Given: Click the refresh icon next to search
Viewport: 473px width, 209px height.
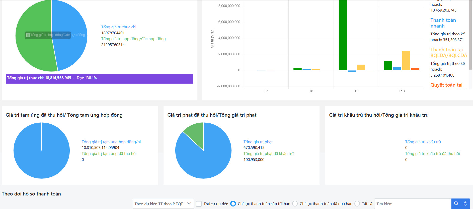Looking at the screenshot, I should click(x=465, y=204).
